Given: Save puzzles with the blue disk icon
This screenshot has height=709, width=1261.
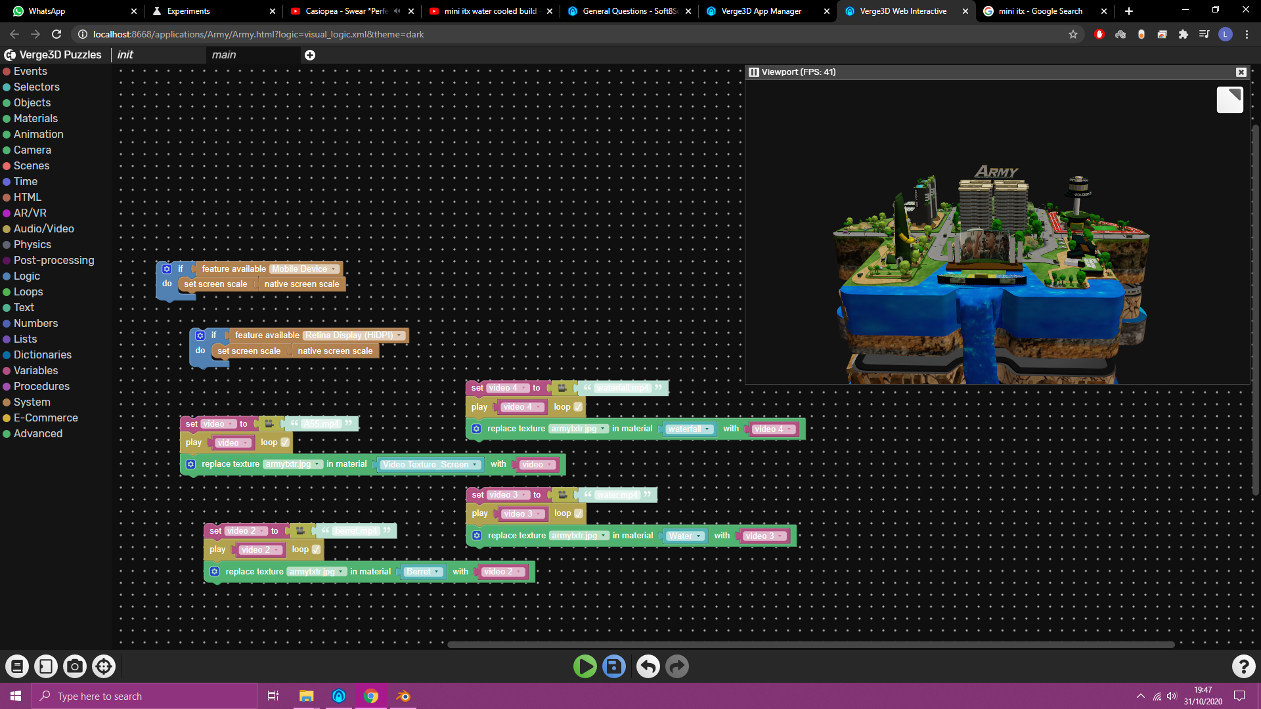Looking at the screenshot, I should tap(614, 666).
